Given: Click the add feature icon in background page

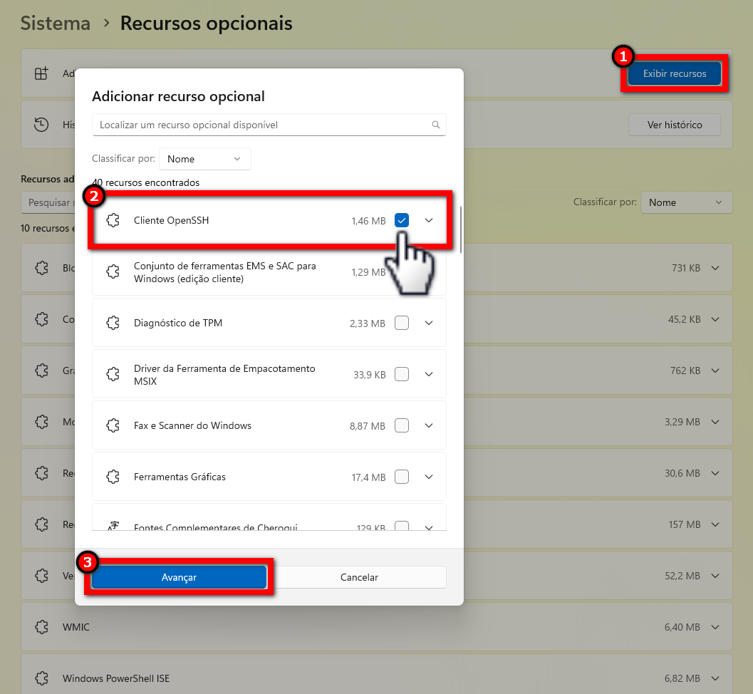Looking at the screenshot, I should click(x=41, y=73).
